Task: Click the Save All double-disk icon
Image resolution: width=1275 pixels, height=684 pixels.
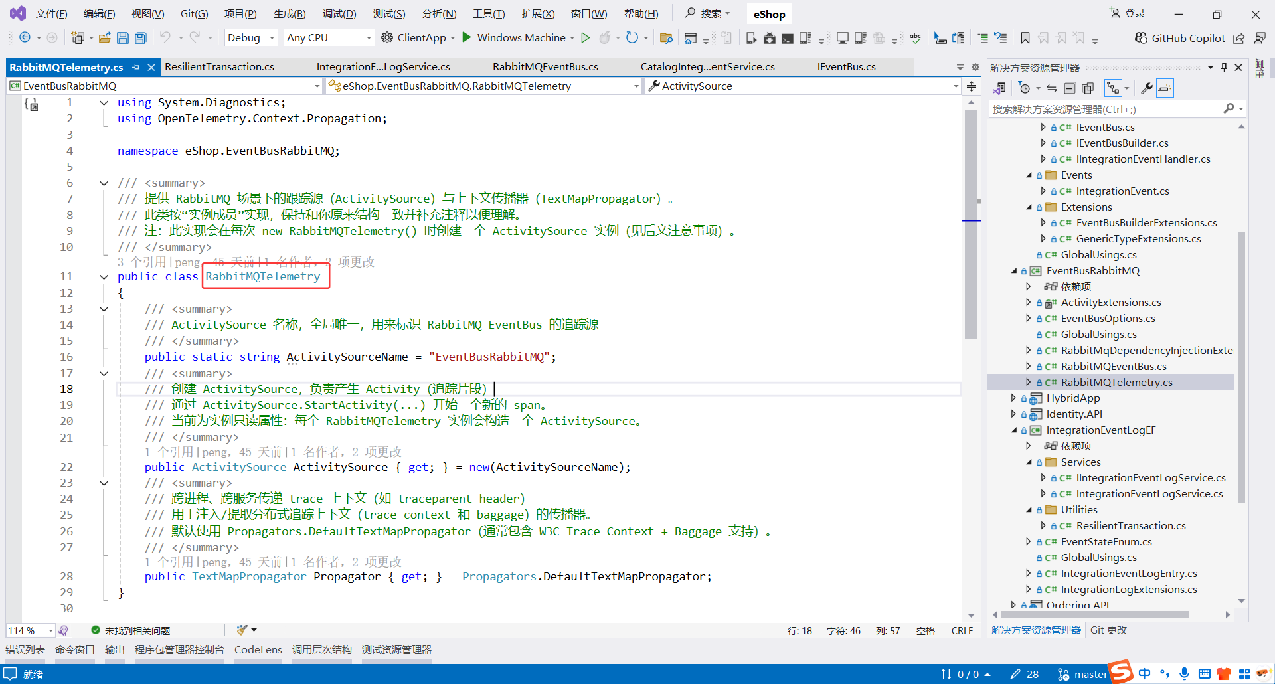Action: [141, 38]
